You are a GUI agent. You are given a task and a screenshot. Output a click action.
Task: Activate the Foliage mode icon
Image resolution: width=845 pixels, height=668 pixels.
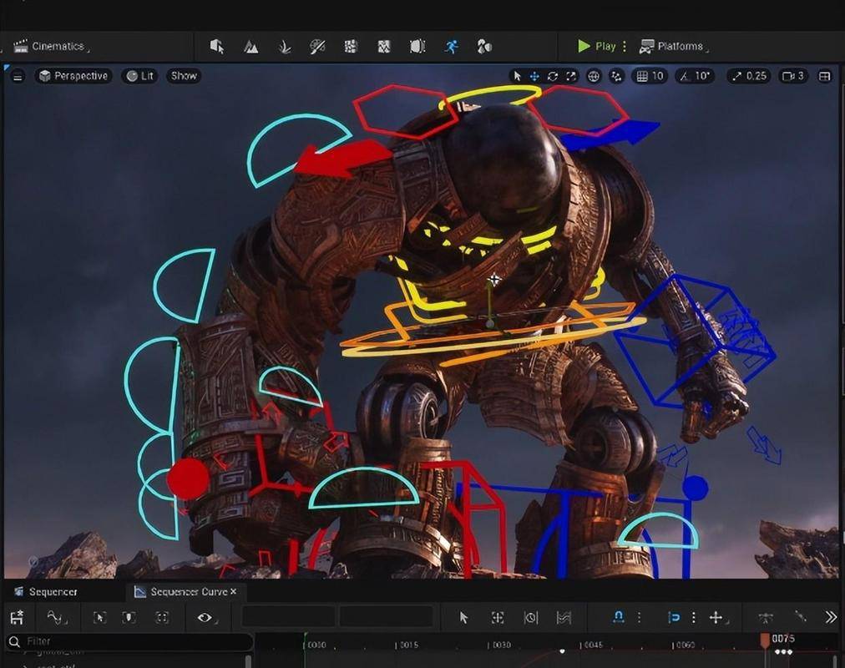284,47
